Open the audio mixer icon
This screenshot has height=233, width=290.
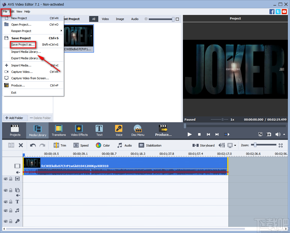(x=222, y=145)
